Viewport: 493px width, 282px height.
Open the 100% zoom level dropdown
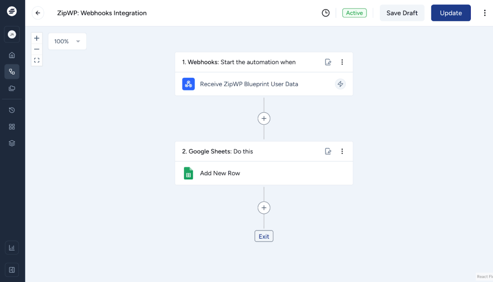click(x=67, y=41)
